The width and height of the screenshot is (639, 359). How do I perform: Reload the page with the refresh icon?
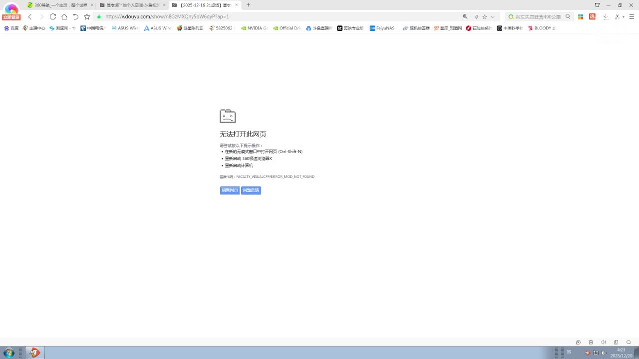click(x=52, y=16)
